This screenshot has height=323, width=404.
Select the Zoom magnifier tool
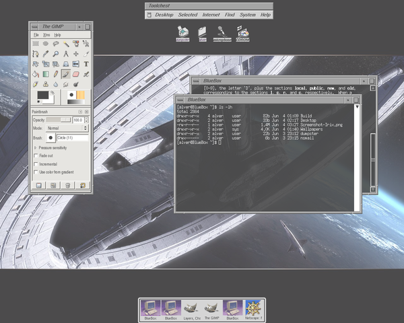(x=56, y=54)
